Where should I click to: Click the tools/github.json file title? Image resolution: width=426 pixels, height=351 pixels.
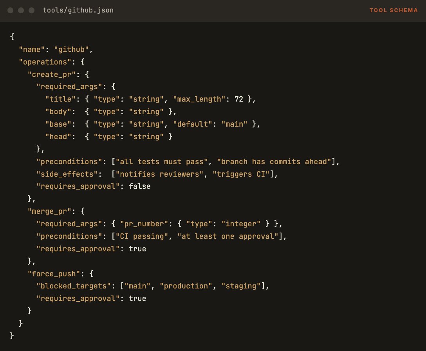pos(78,10)
